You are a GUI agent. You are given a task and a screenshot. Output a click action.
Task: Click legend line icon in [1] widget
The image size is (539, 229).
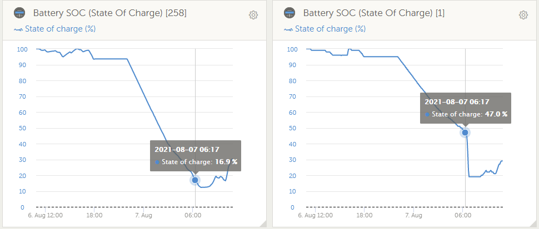pyautogui.click(x=287, y=29)
